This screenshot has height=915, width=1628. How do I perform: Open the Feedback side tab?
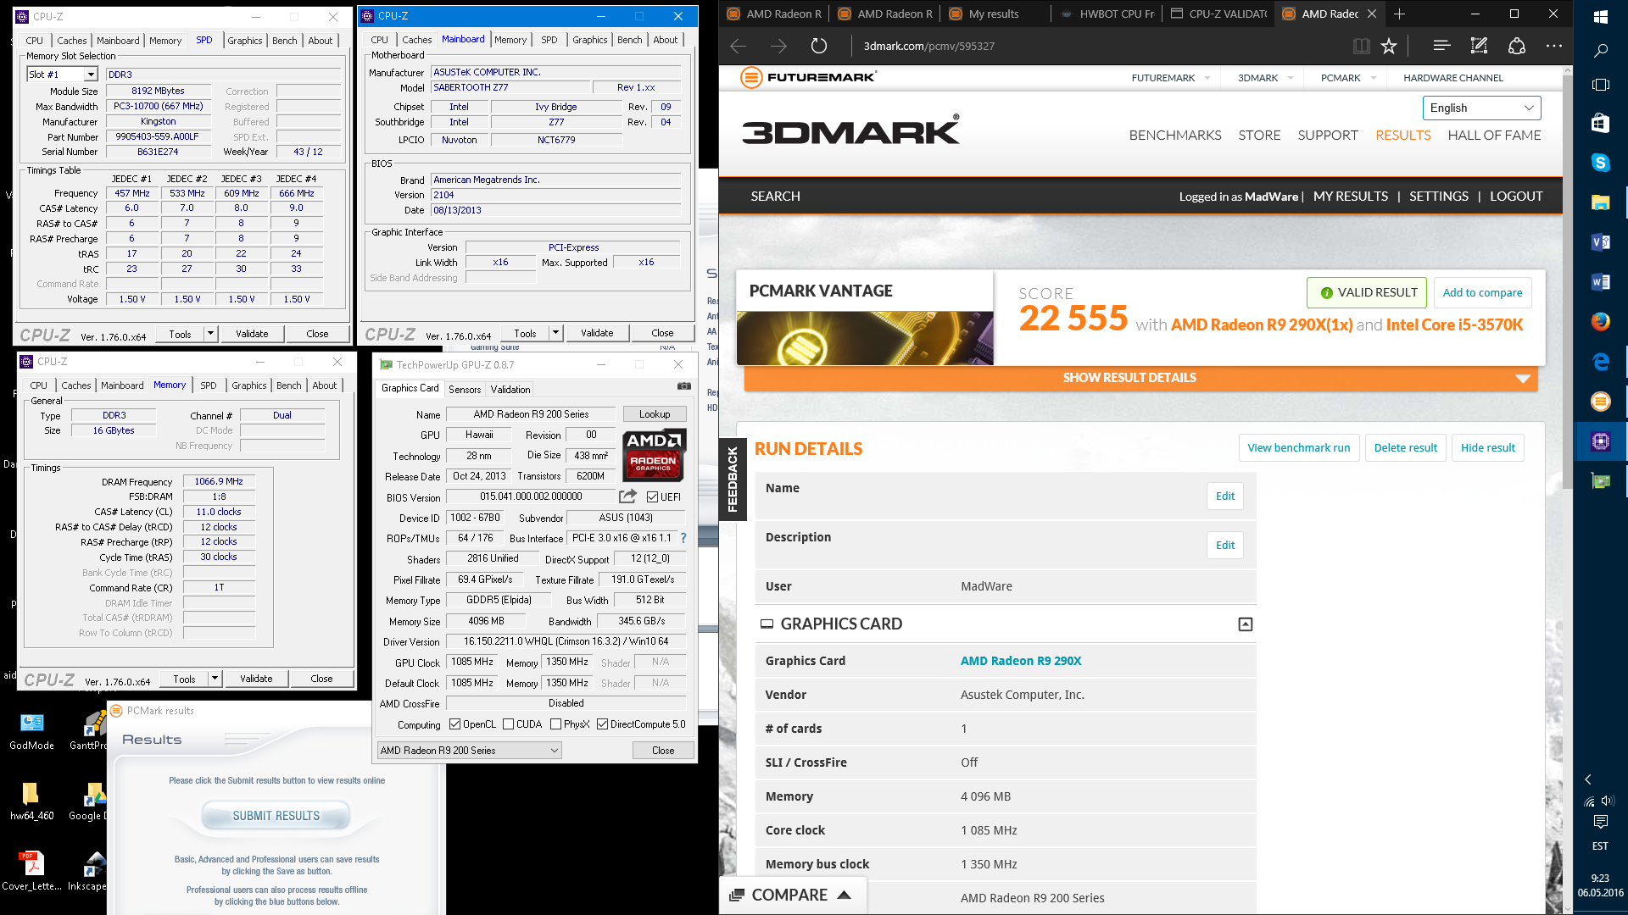click(733, 479)
